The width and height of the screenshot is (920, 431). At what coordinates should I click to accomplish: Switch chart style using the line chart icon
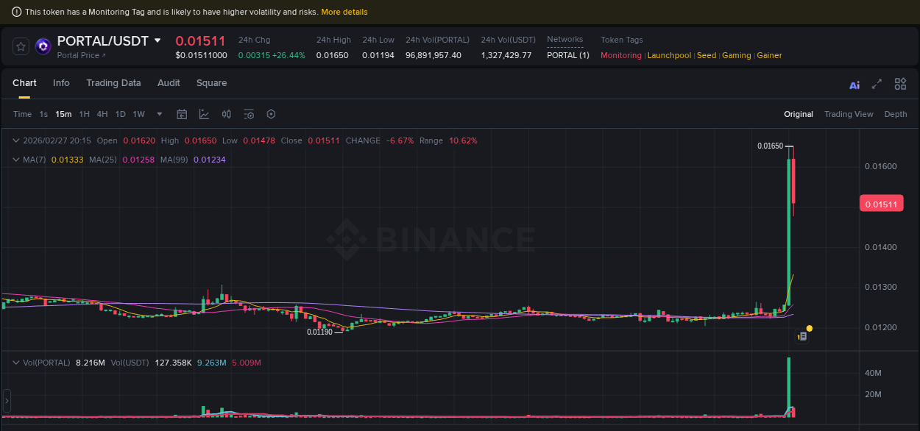(202, 114)
